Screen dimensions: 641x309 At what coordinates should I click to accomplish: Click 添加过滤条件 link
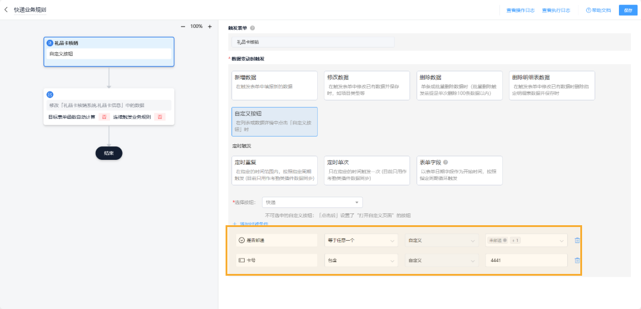(254, 223)
